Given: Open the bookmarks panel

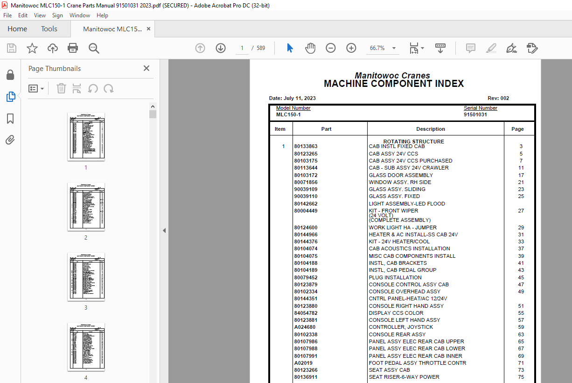Looking at the screenshot, I should (x=10, y=119).
